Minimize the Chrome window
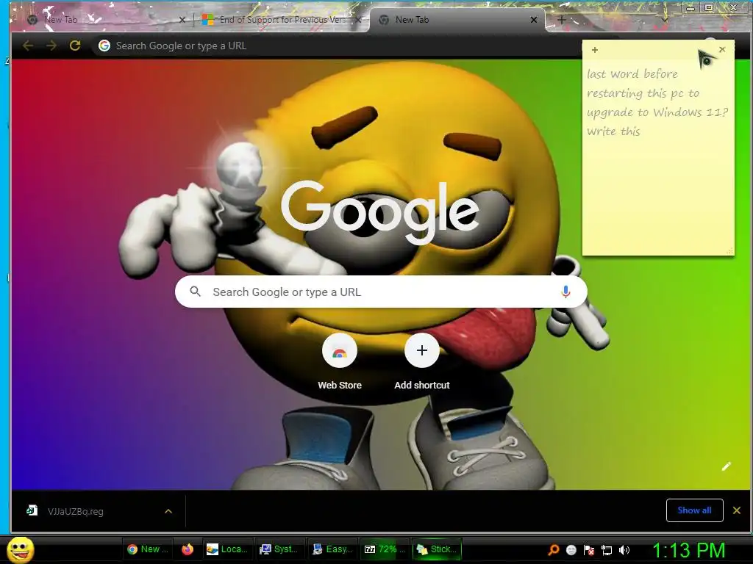Screen dimensions: 753x564 pos(690,8)
